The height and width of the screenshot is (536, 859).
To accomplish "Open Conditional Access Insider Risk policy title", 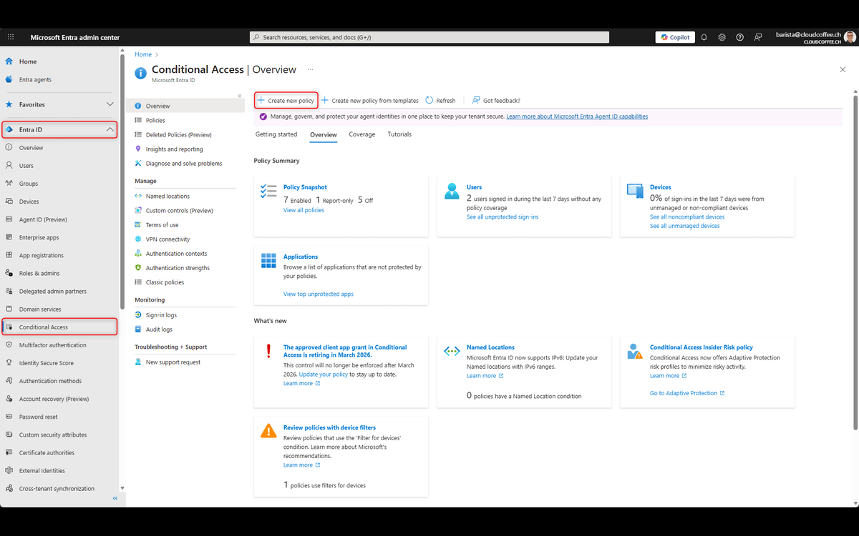I will click(702, 347).
